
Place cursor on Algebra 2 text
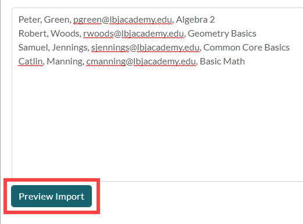(195, 20)
